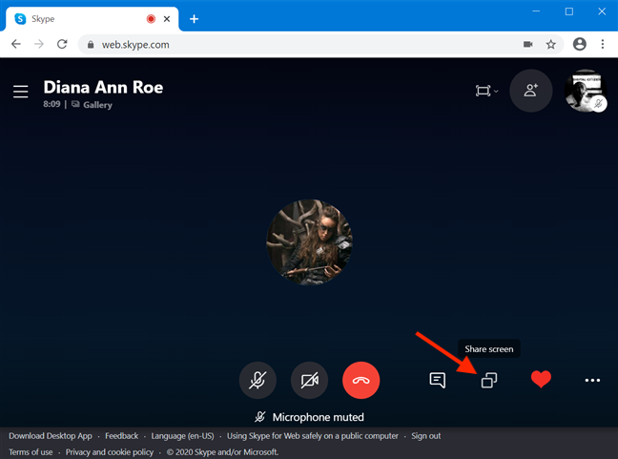Unmute the microphone button
Screen dimensions: 618x459
[257, 380]
